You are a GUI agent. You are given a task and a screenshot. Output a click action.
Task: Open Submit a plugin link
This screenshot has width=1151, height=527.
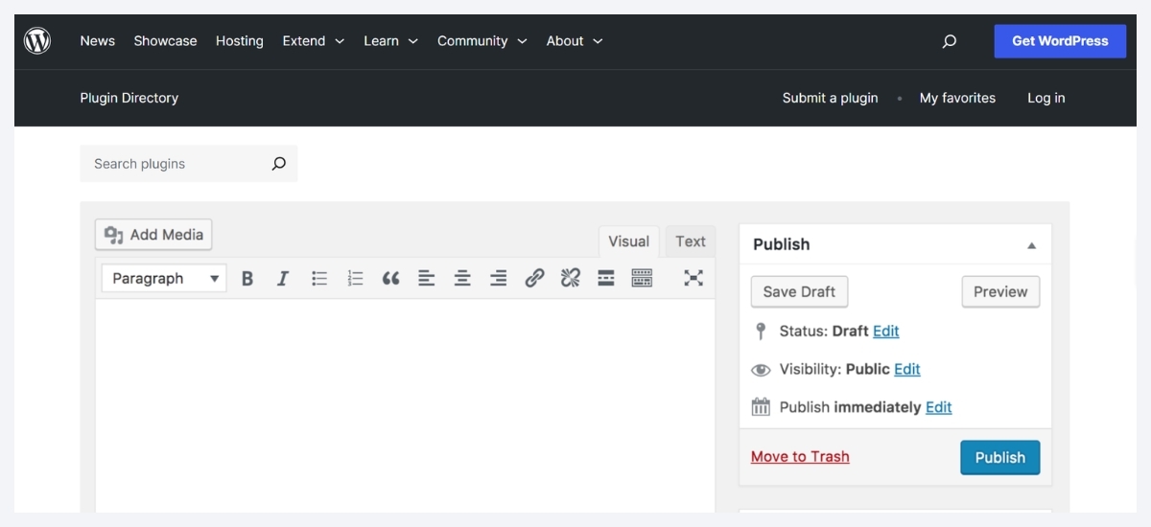[x=830, y=98]
